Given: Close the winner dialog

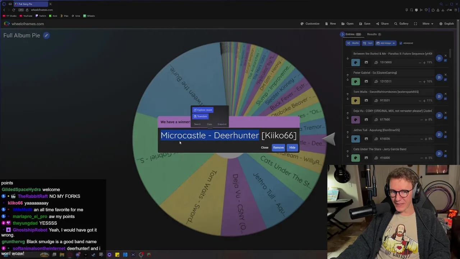Looking at the screenshot, I should pos(264,147).
